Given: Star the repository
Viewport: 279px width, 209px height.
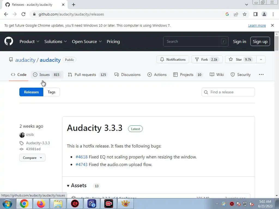Looking at the screenshot, I should point(241,59).
